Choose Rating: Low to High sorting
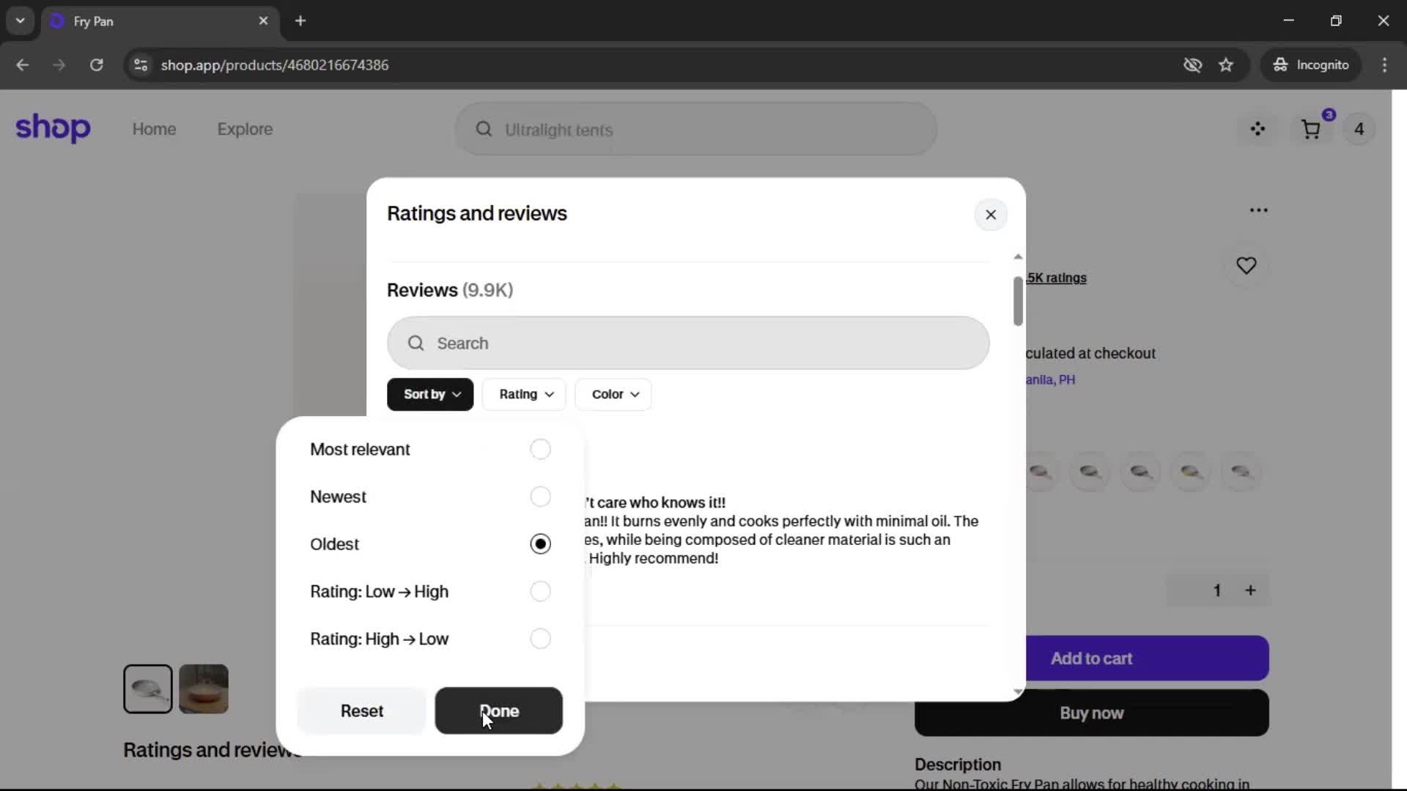1407x791 pixels. coord(540,591)
